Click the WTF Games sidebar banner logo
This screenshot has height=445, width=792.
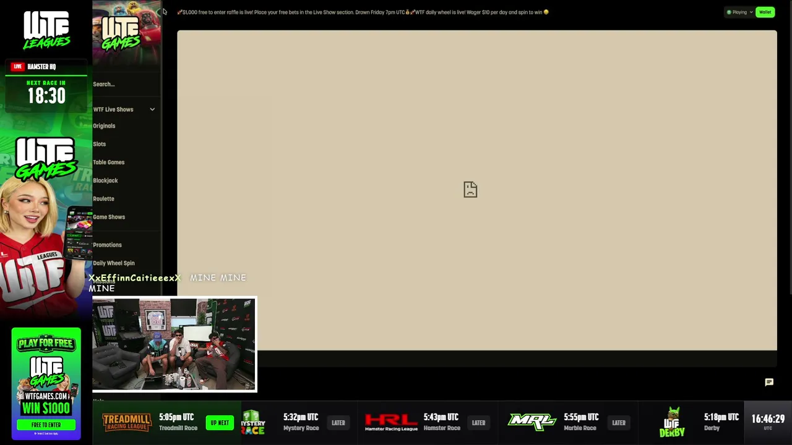pyautogui.click(x=121, y=33)
